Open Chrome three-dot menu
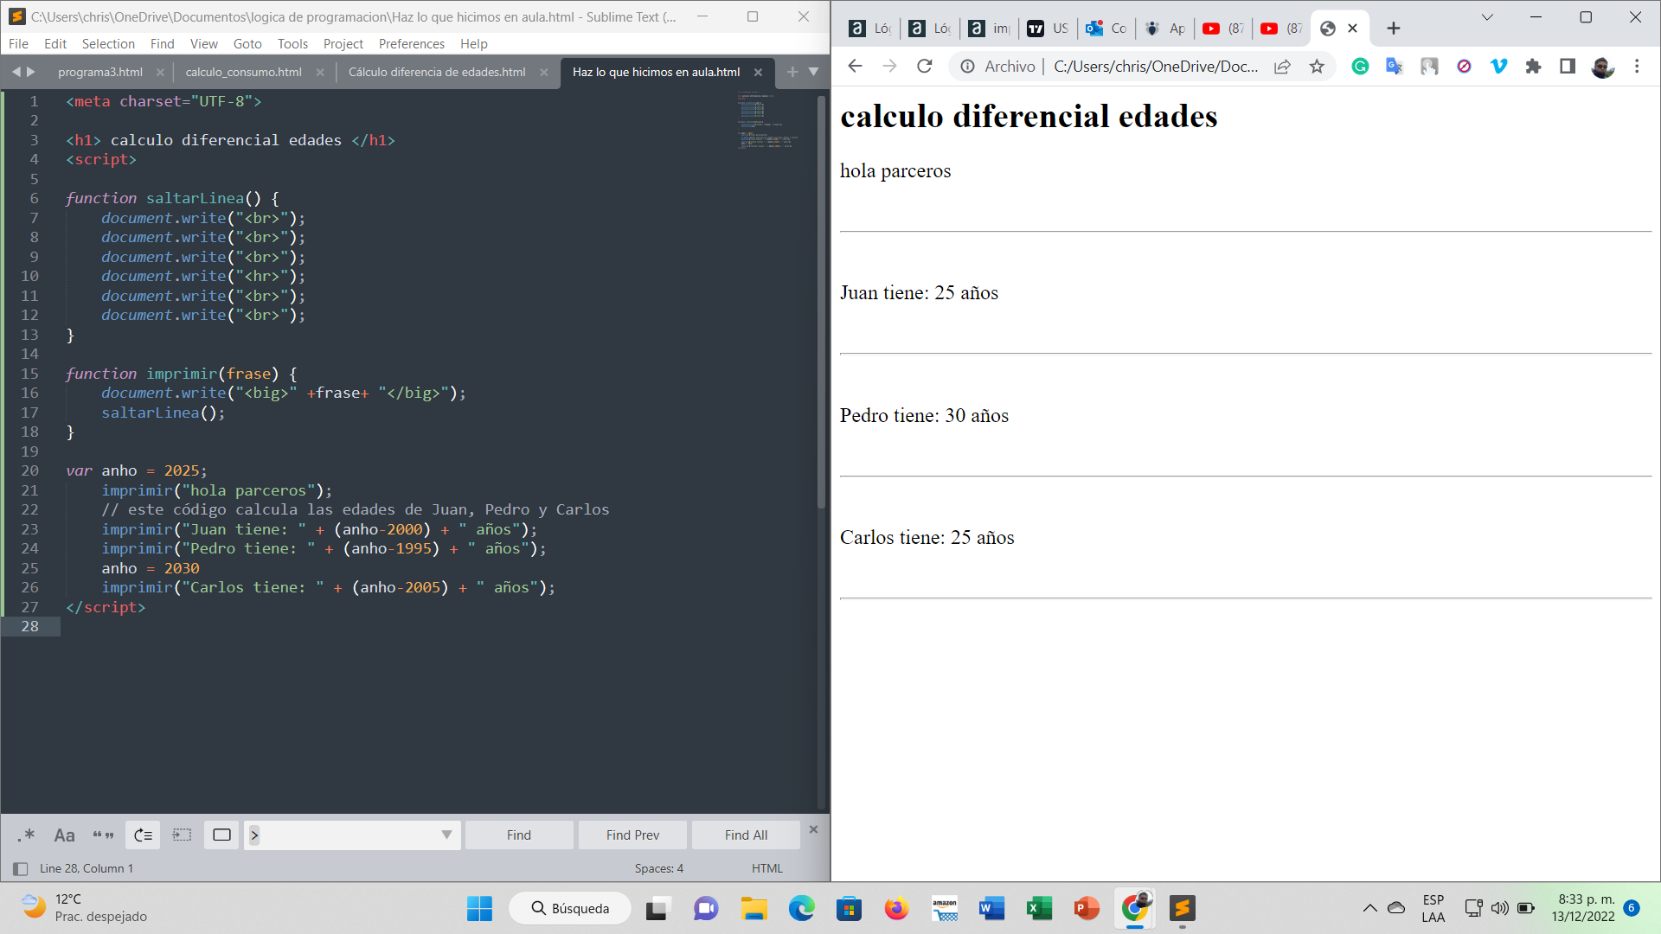 pos(1637,66)
